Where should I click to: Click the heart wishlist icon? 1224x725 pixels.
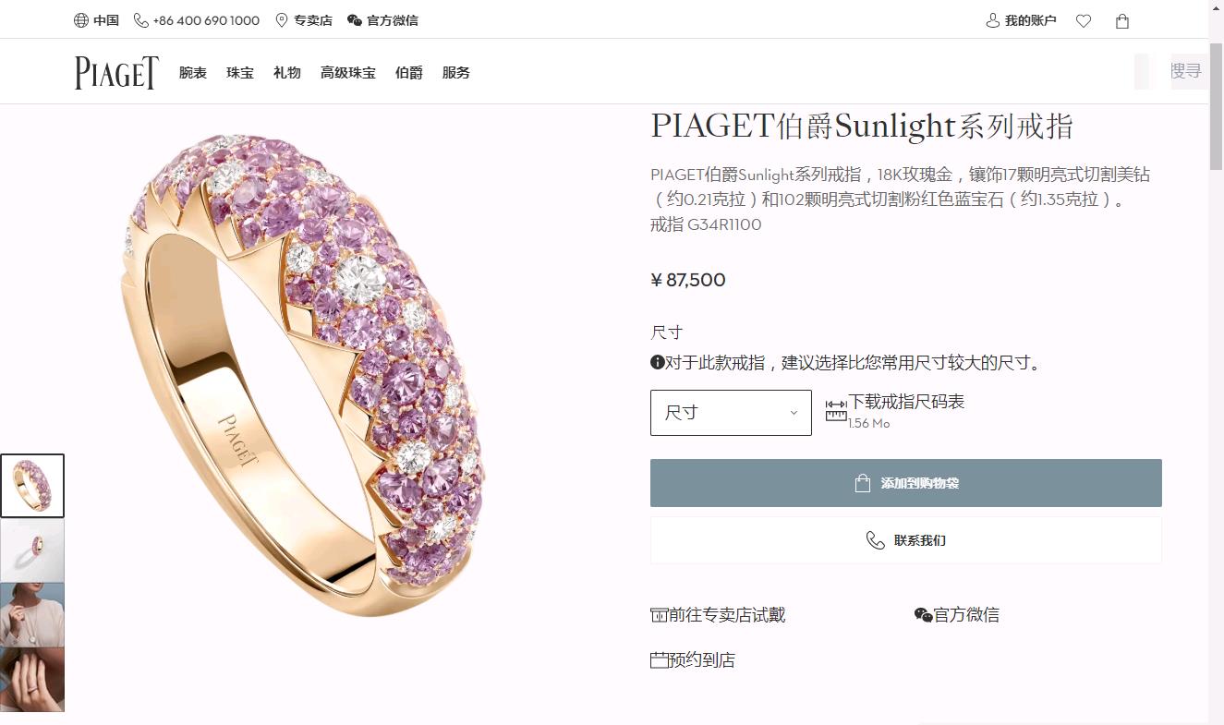[x=1084, y=21]
